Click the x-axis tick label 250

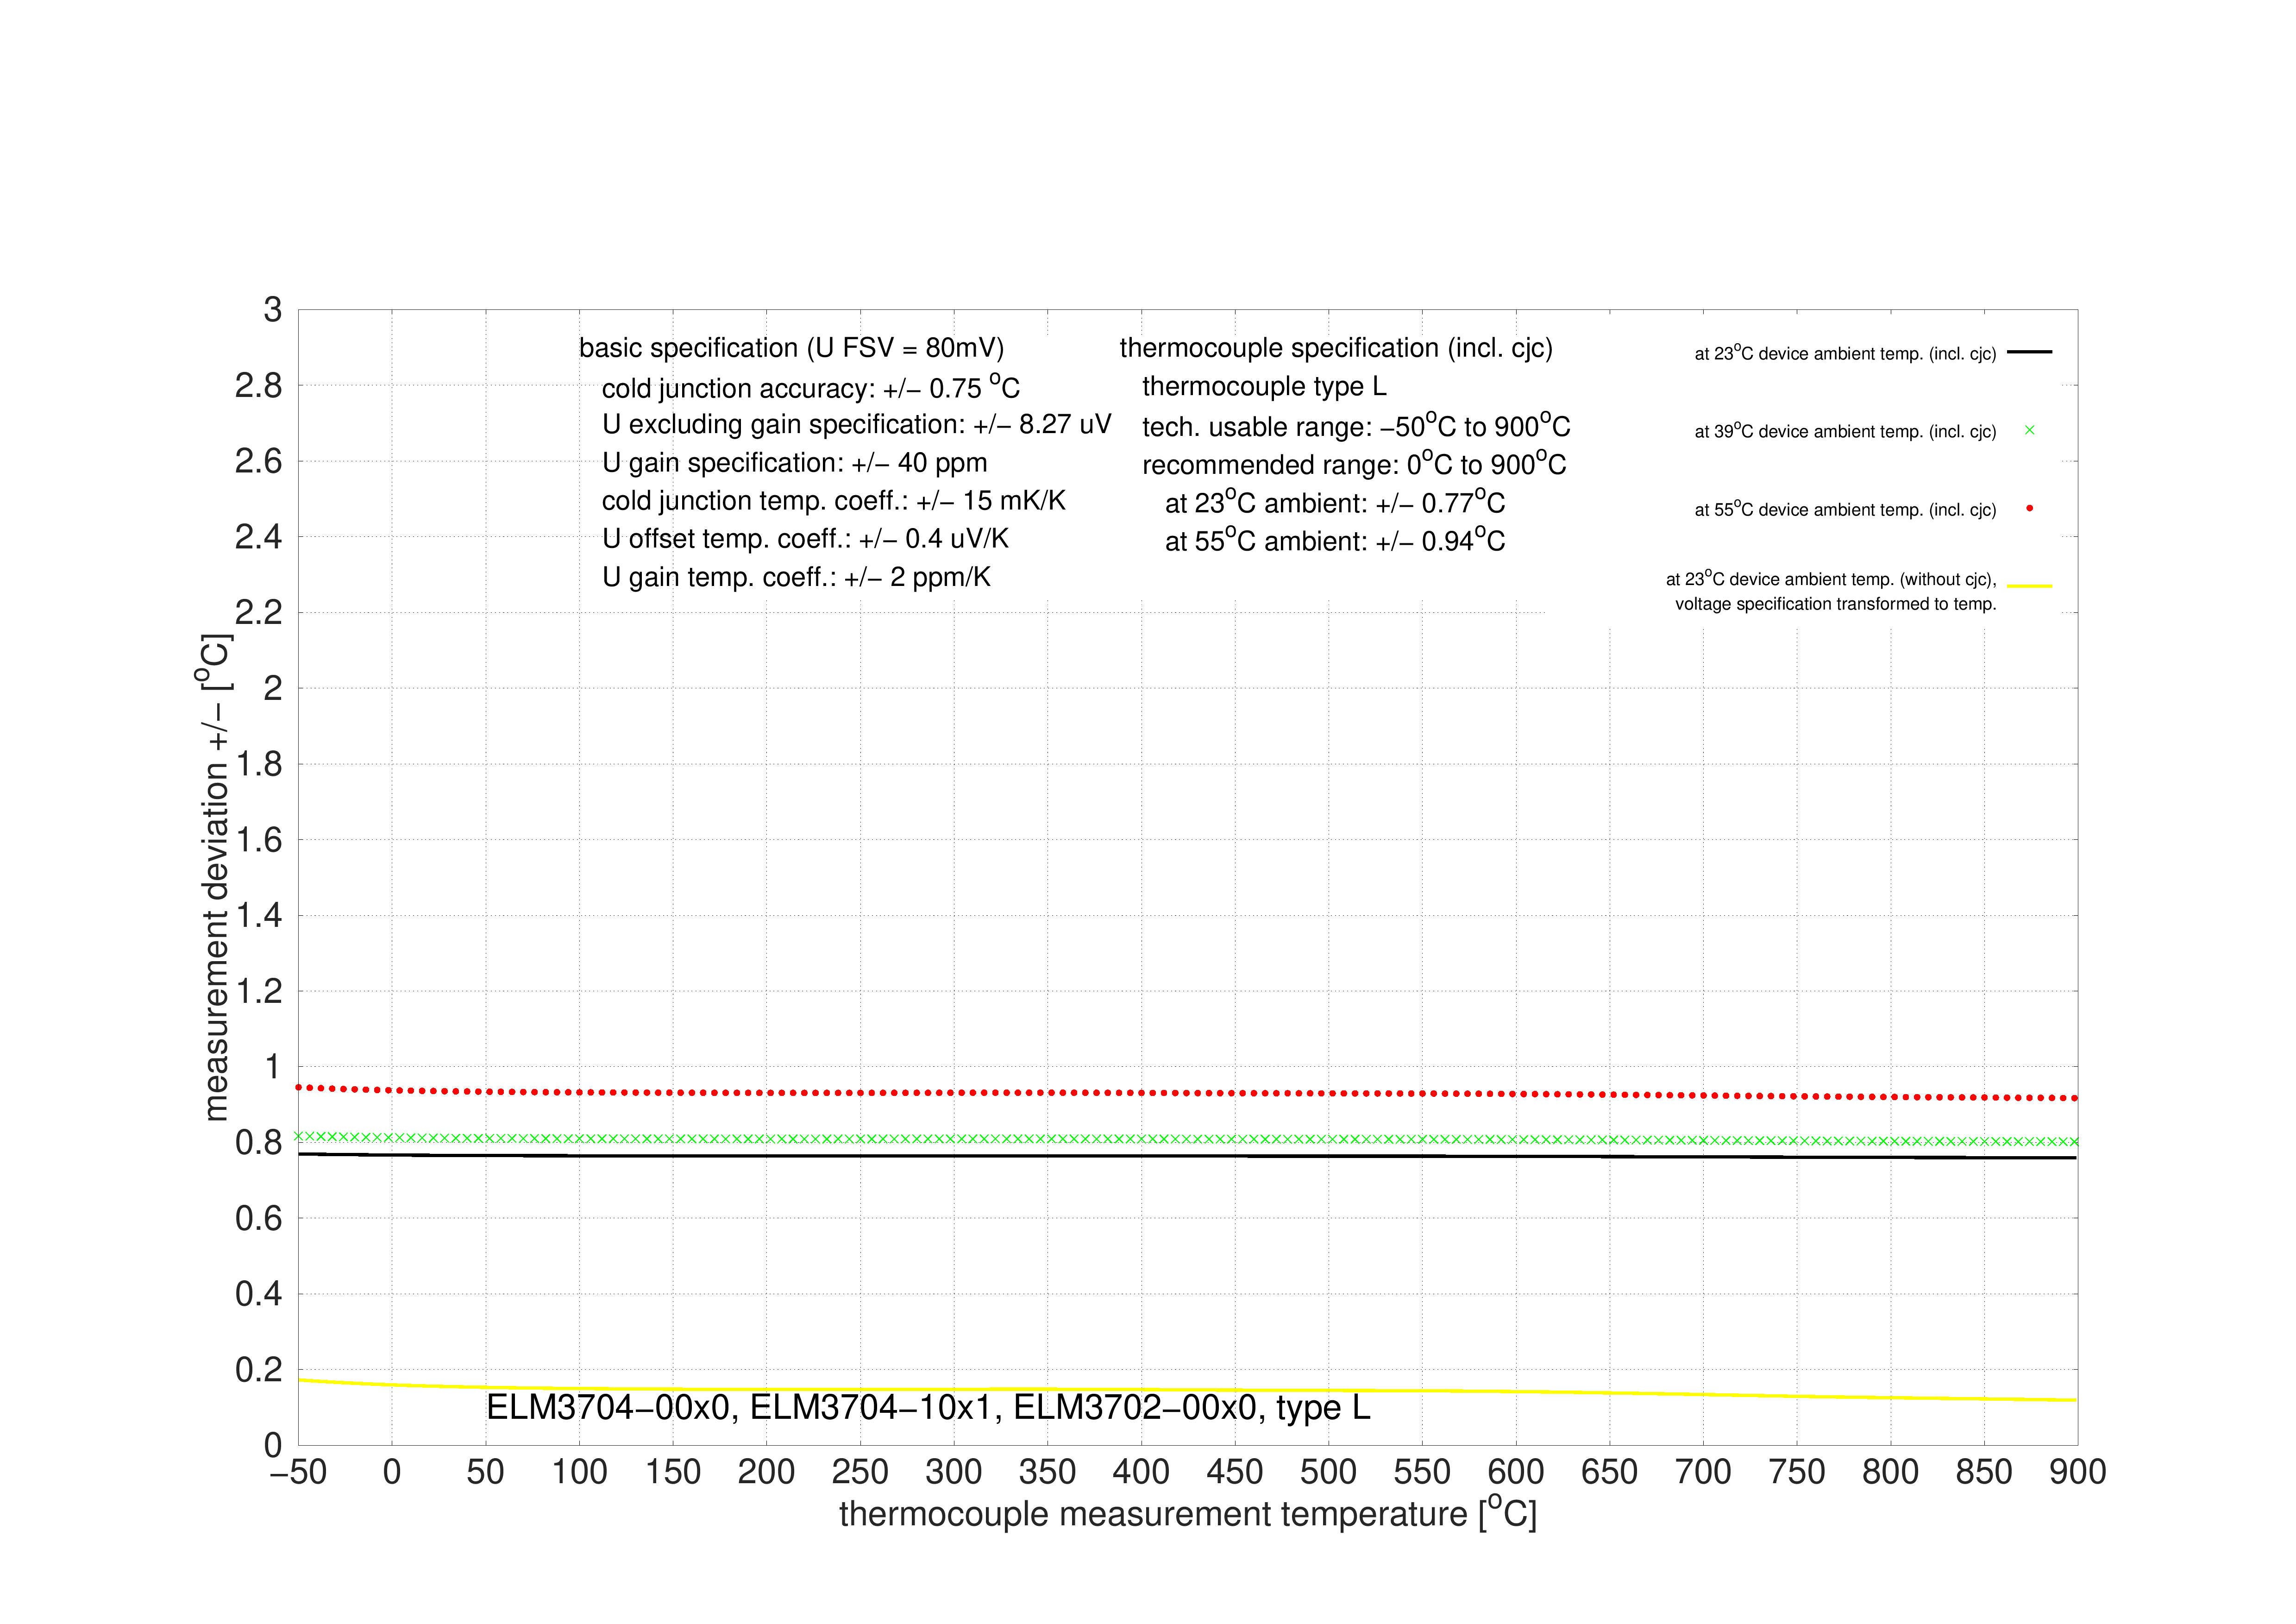coord(860,1472)
